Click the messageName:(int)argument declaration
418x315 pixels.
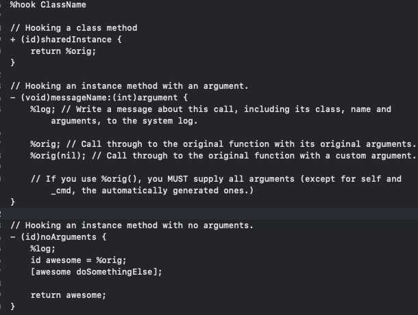click(x=99, y=98)
